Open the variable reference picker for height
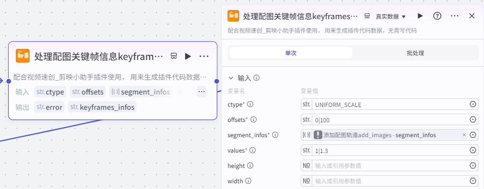The height and width of the screenshot is (189, 484). tap(473, 165)
